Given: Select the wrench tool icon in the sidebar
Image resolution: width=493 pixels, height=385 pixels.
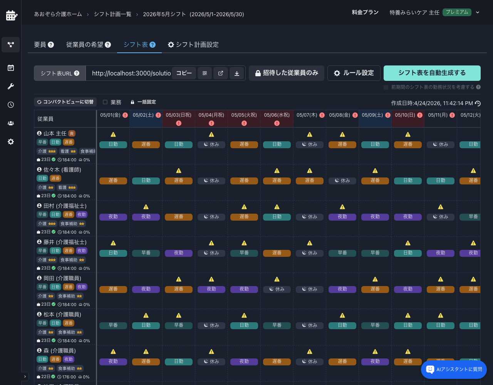Looking at the screenshot, I should click(10, 86).
